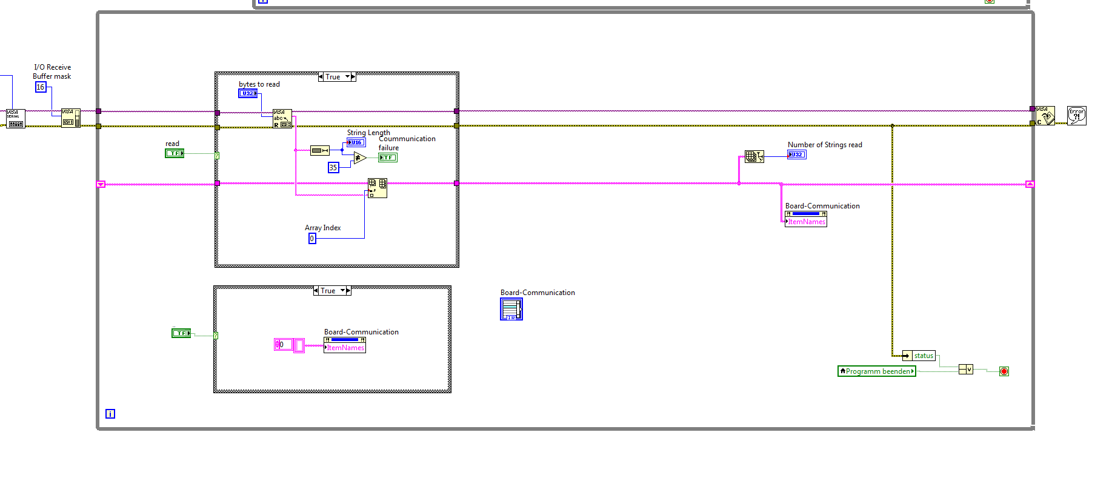Click the "bytes to read" label
This screenshot has width=1112, height=498.
pyautogui.click(x=259, y=84)
